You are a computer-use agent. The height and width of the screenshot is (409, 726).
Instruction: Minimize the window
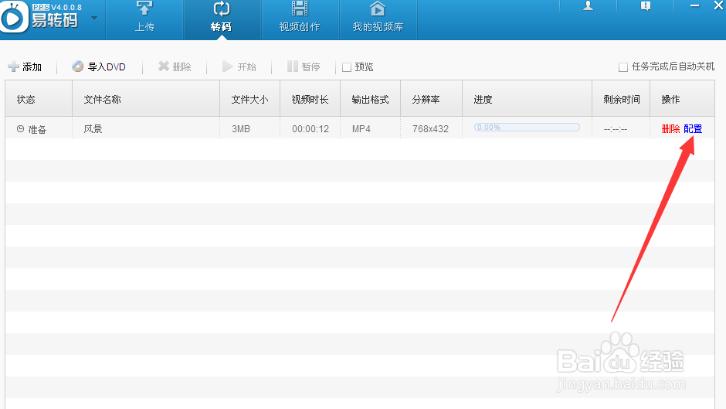tap(694, 5)
